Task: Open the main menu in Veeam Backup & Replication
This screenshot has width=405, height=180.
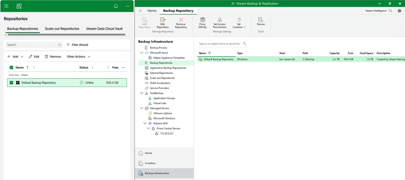Action: [140, 11]
